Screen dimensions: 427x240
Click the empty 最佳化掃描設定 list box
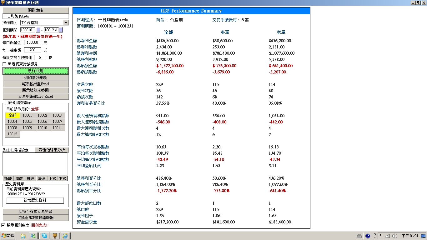(x=35, y=164)
